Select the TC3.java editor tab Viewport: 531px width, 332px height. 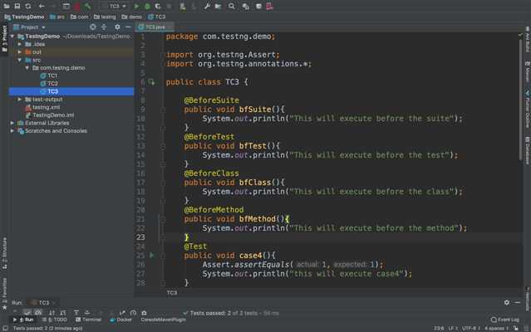(x=155, y=27)
